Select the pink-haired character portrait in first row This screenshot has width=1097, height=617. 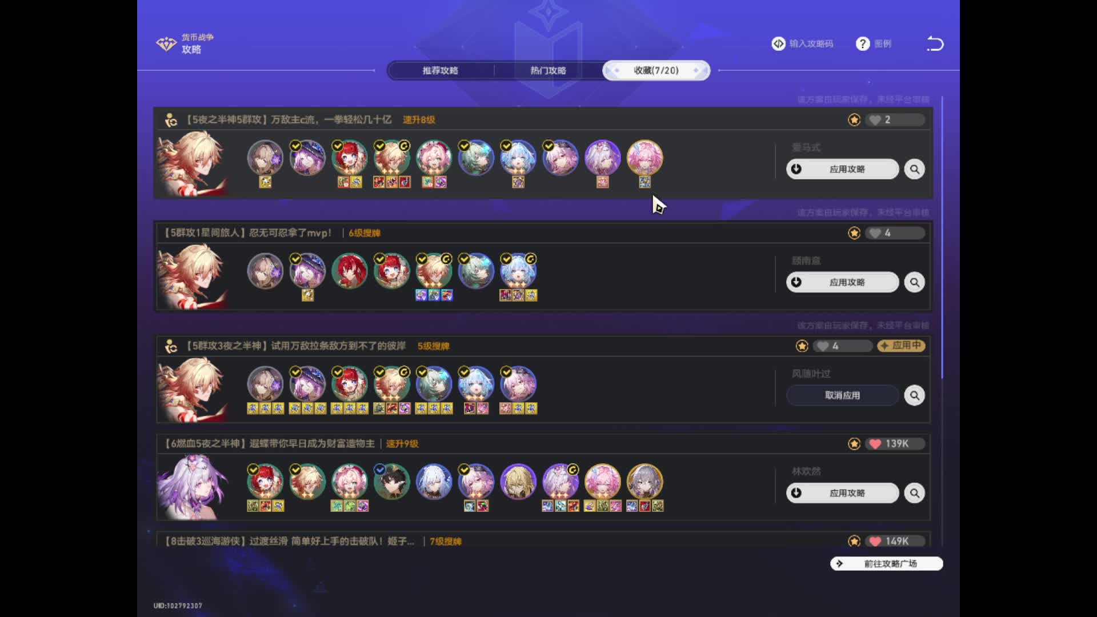(644, 158)
